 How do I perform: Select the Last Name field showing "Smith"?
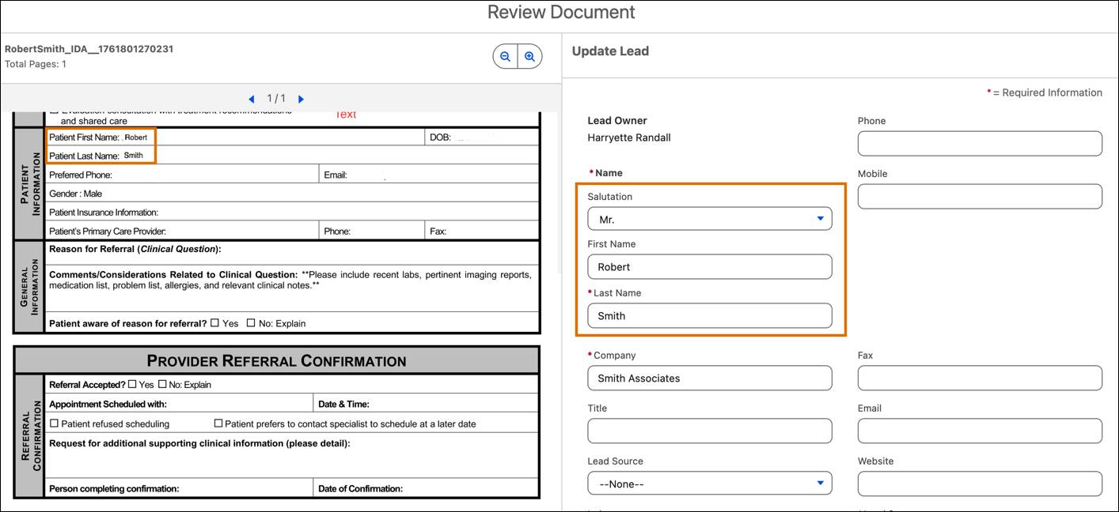click(x=709, y=315)
